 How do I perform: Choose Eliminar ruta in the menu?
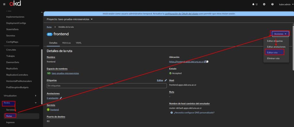(273, 58)
